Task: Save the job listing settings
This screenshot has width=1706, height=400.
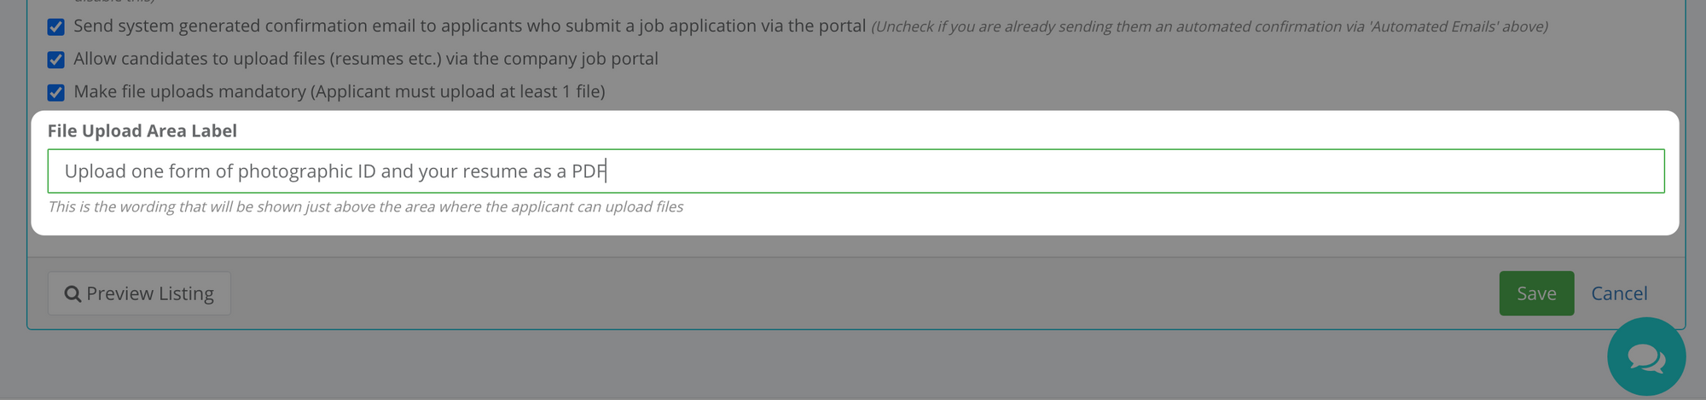Action: coord(1536,293)
